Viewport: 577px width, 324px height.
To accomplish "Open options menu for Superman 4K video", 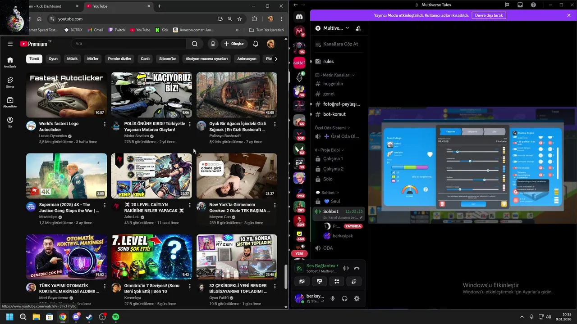I will click(105, 205).
